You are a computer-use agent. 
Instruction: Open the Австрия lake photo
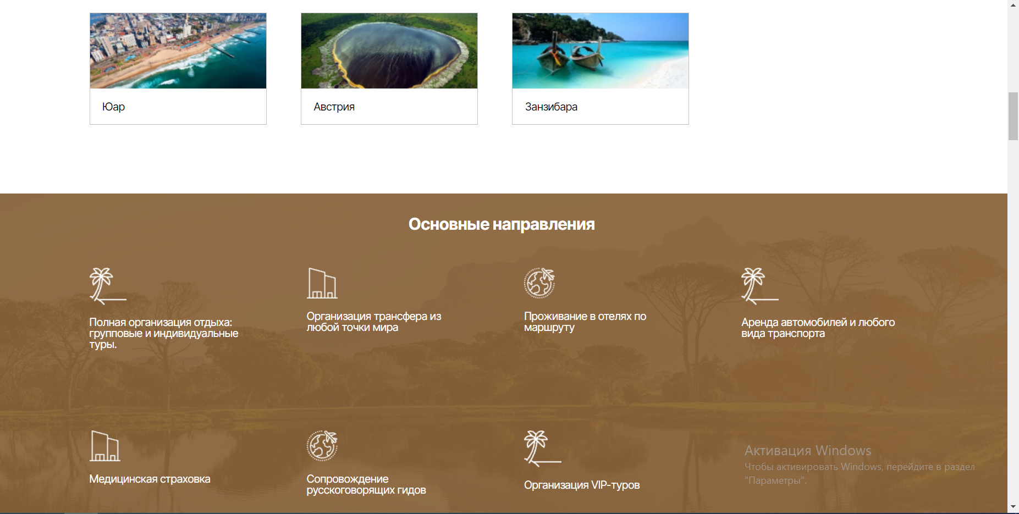389,51
